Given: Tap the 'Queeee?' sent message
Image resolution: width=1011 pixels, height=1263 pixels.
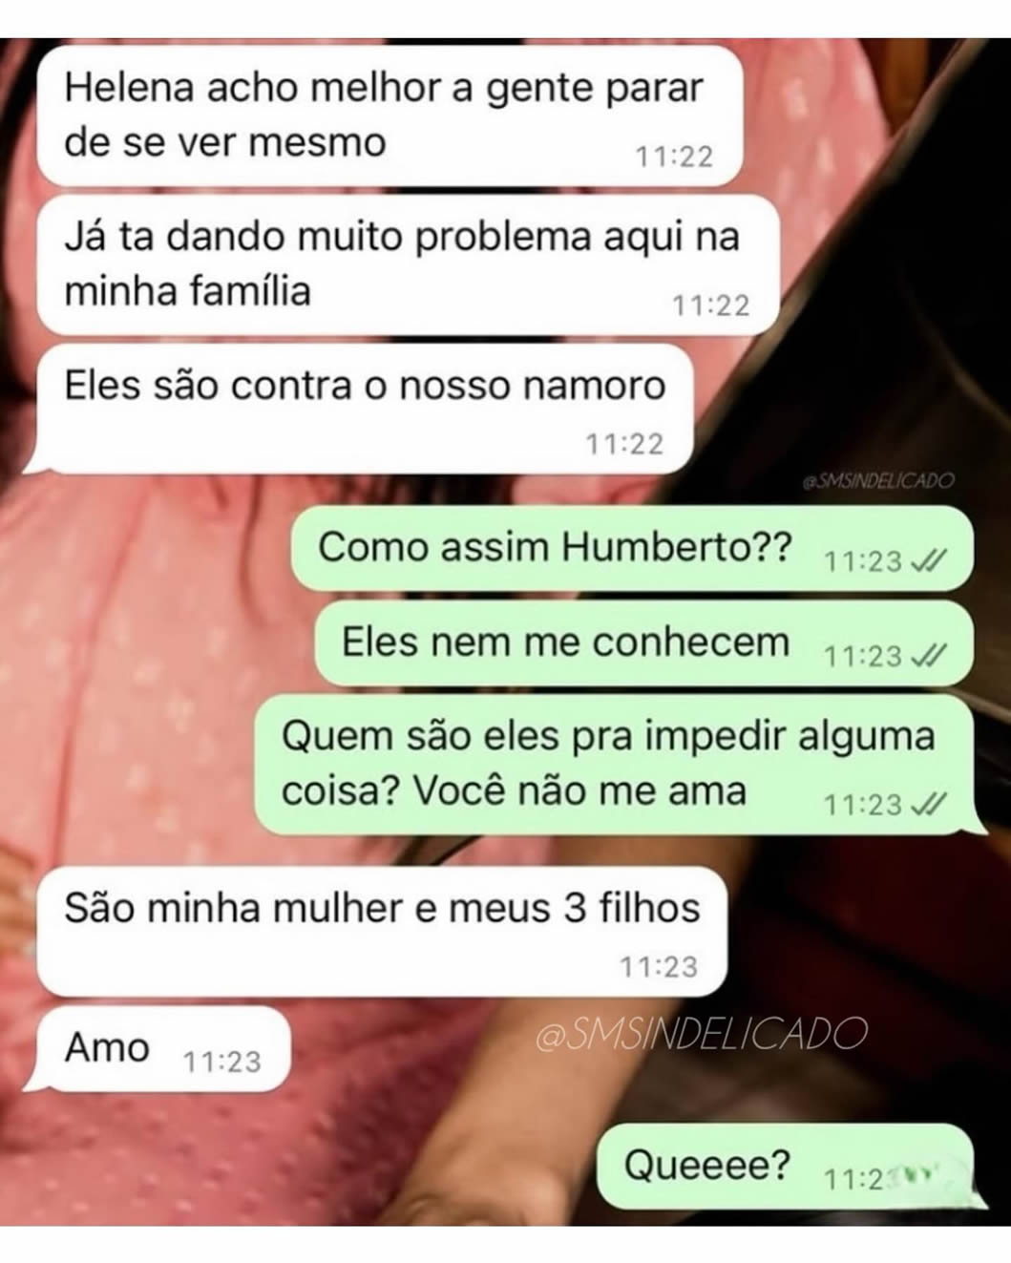Looking at the screenshot, I should [788, 1167].
